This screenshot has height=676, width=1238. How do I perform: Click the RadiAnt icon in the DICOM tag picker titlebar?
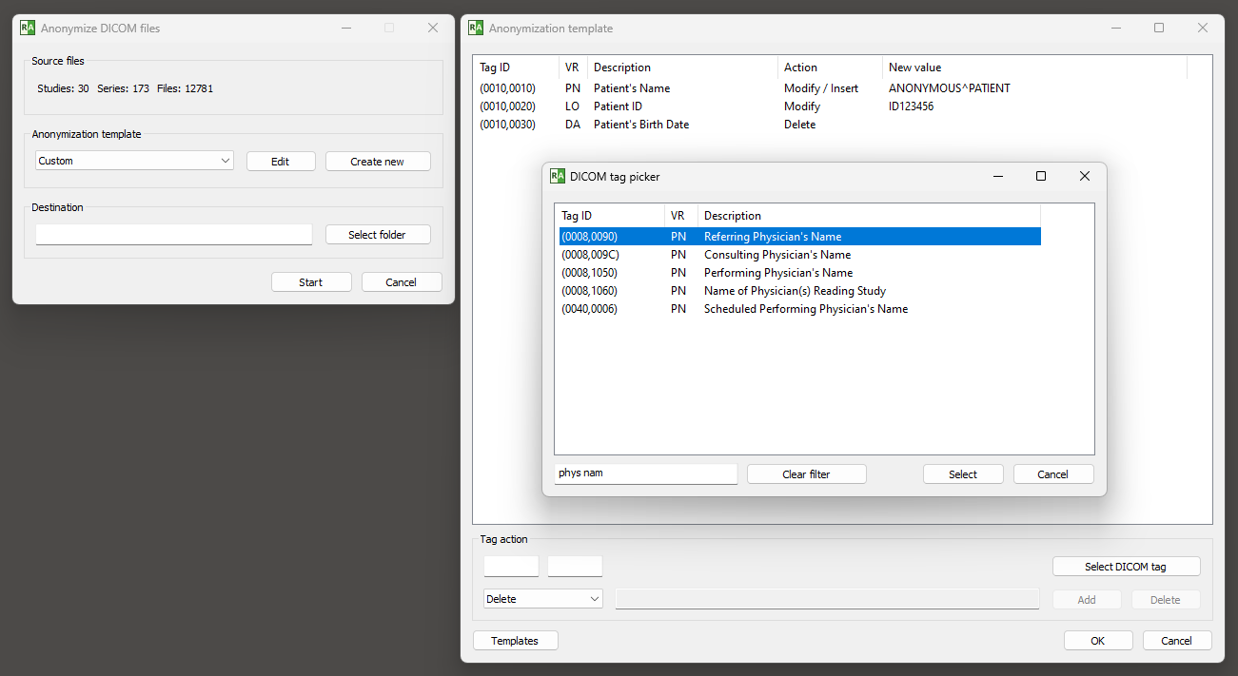[556, 176]
